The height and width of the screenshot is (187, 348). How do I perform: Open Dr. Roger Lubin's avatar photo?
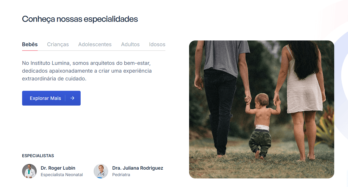(29, 171)
